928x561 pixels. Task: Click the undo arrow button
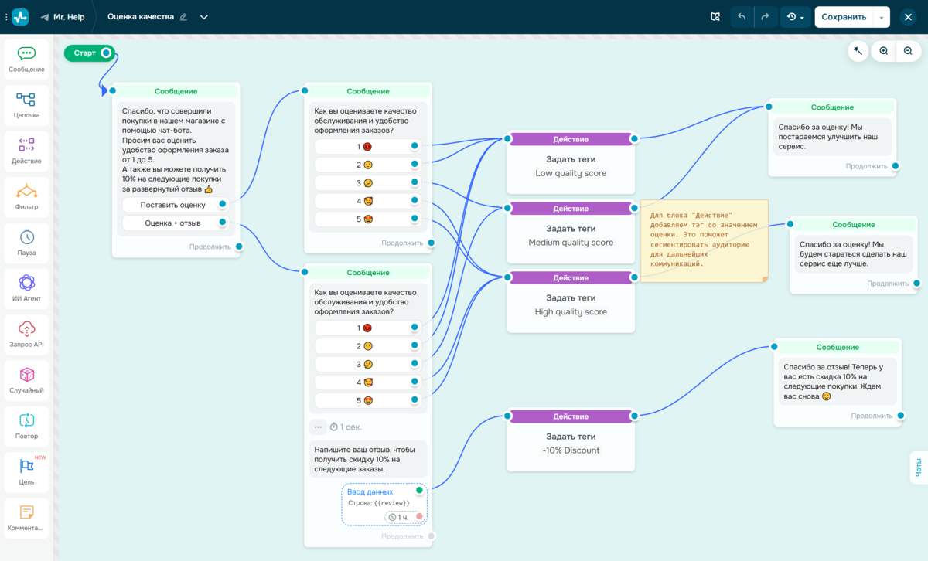(742, 17)
